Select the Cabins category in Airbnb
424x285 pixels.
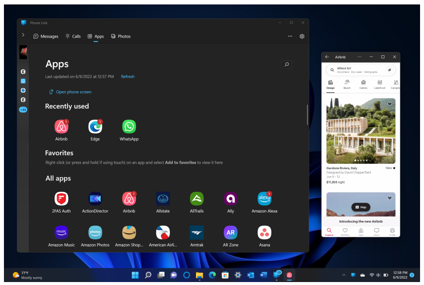tap(363, 84)
